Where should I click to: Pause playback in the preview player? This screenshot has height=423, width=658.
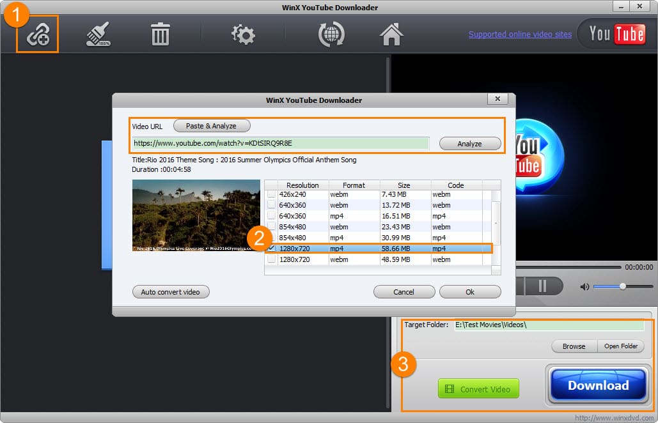[542, 286]
